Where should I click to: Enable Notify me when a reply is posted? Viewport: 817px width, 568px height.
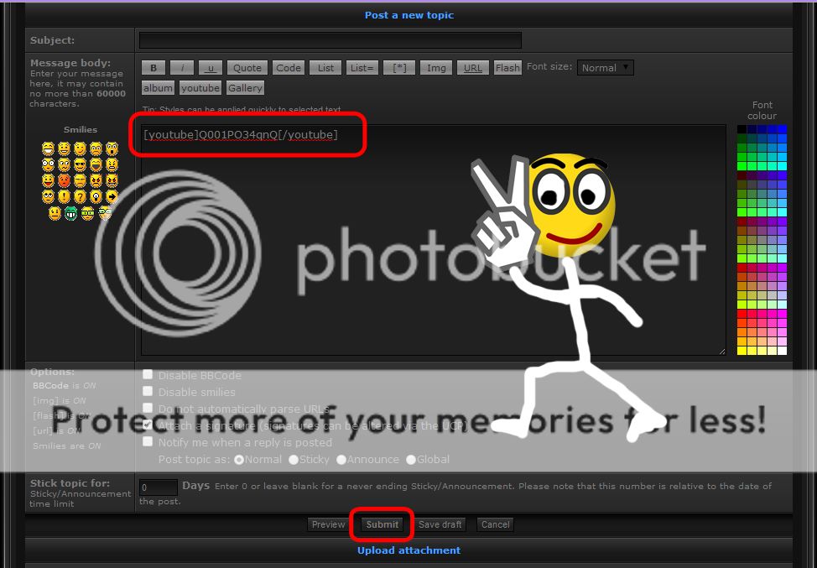(148, 442)
